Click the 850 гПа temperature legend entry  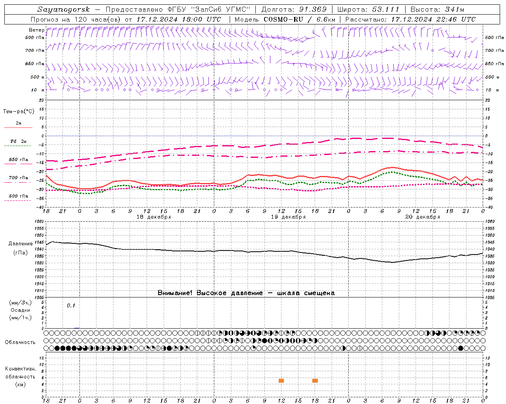(x=19, y=161)
